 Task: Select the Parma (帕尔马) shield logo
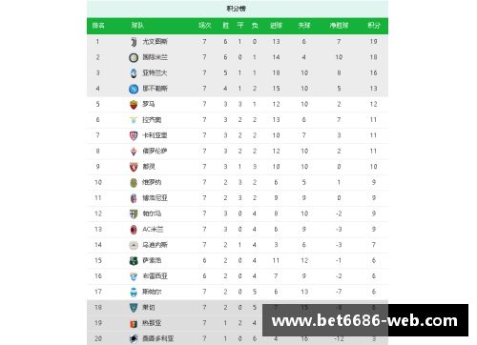tap(134, 213)
